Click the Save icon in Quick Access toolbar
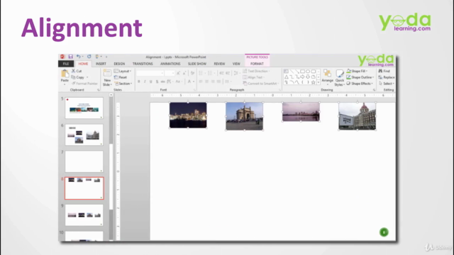This screenshot has height=255, width=454. (70, 57)
